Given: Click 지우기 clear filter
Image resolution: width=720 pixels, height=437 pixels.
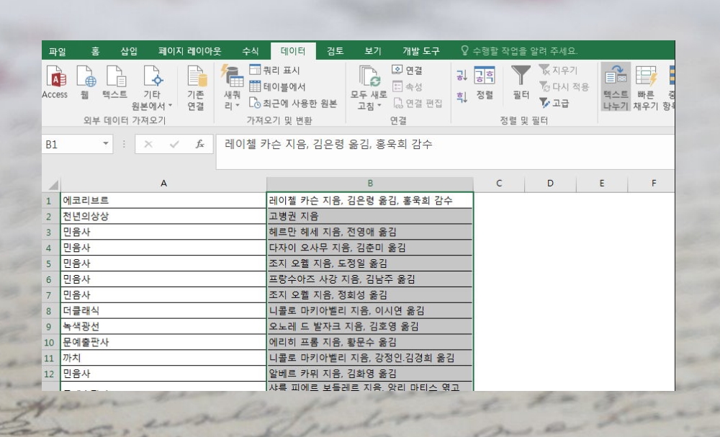Looking at the screenshot, I should (x=559, y=70).
